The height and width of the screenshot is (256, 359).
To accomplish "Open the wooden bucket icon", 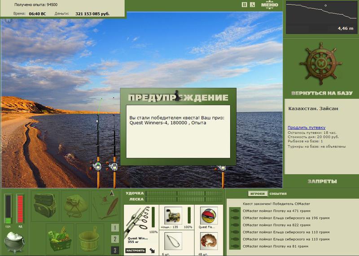I will click(89, 239).
